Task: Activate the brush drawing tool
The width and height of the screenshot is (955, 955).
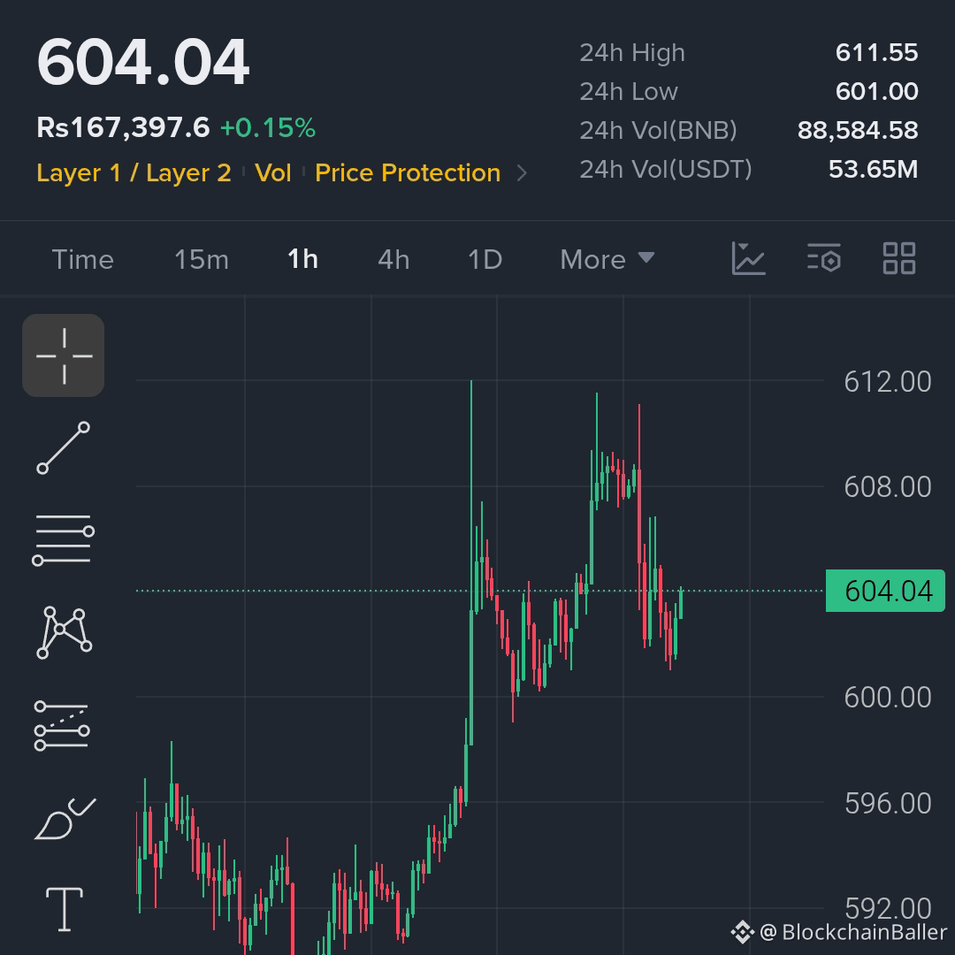Action: 65,819
